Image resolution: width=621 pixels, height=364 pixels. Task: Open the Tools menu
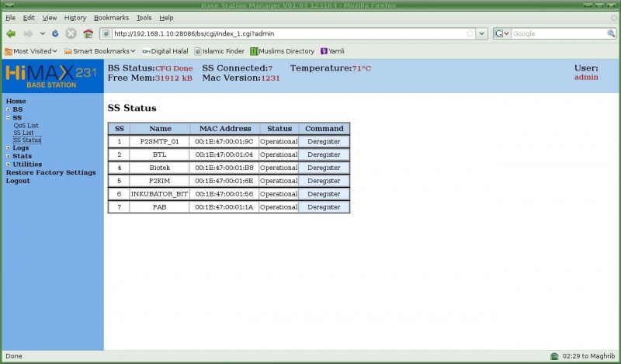[144, 17]
